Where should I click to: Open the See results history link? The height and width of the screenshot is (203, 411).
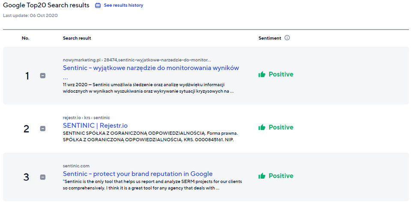[x=123, y=6]
